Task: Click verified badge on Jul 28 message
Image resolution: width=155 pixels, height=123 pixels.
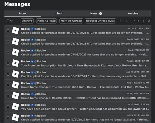Action: coord(32,94)
